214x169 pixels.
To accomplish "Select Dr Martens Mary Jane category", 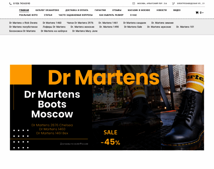I will 85,31.
